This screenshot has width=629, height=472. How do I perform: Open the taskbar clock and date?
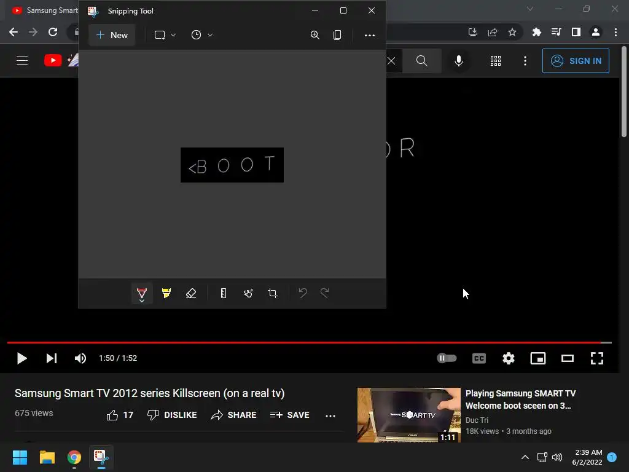pyautogui.click(x=588, y=457)
